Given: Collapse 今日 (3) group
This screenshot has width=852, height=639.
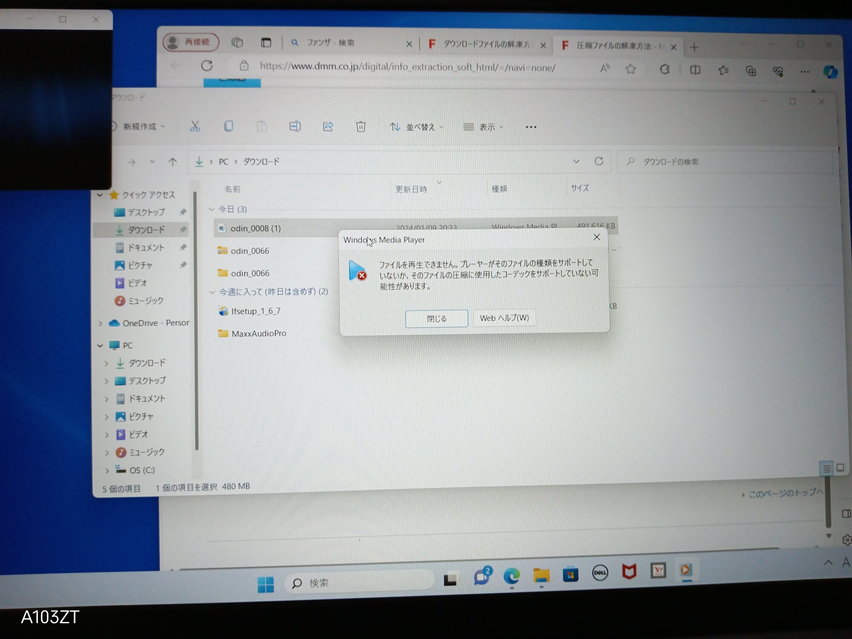Looking at the screenshot, I should point(212,209).
